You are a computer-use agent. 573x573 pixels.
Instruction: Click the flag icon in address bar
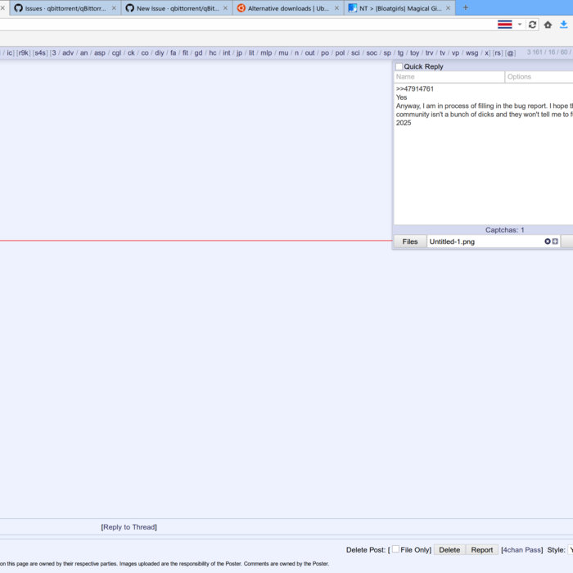[504, 25]
